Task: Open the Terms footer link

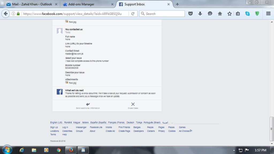Action: click(53, 134)
